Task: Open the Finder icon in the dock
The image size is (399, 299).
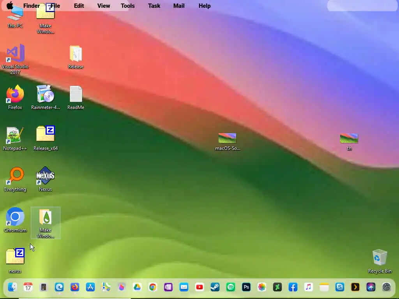Action: [x=12, y=287]
